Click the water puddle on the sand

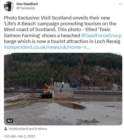click(71, 106)
